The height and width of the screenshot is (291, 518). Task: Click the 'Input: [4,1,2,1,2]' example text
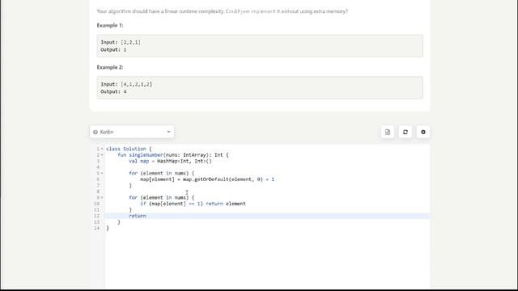126,84
